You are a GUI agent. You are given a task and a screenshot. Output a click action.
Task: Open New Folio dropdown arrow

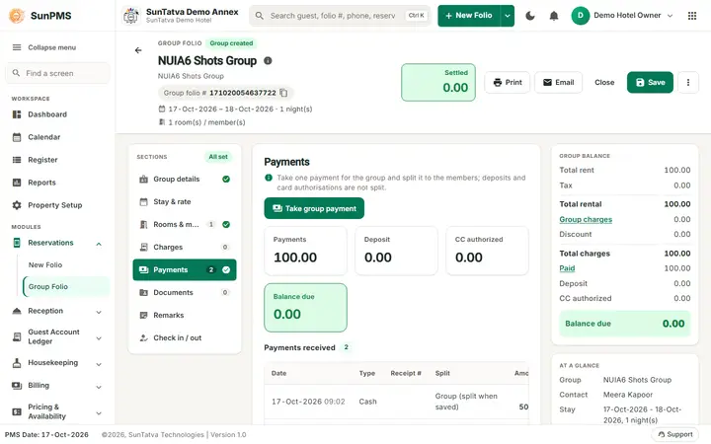508,16
